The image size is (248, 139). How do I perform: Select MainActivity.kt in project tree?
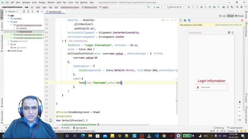pyautogui.click(x=25, y=32)
